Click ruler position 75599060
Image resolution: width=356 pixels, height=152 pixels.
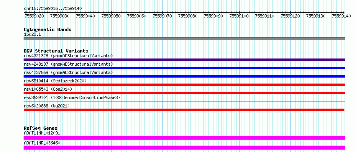pos(137,16)
